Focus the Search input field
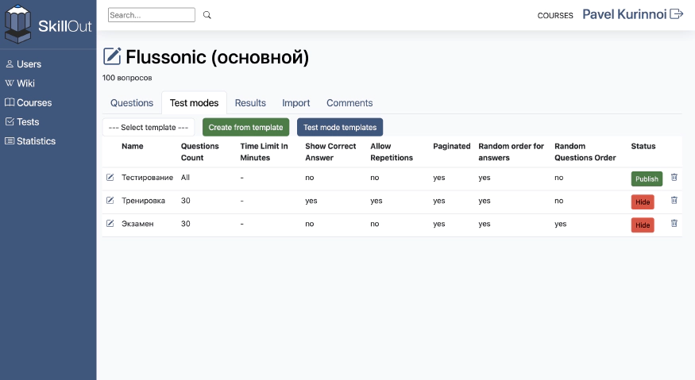This screenshot has width=695, height=380. (x=151, y=15)
